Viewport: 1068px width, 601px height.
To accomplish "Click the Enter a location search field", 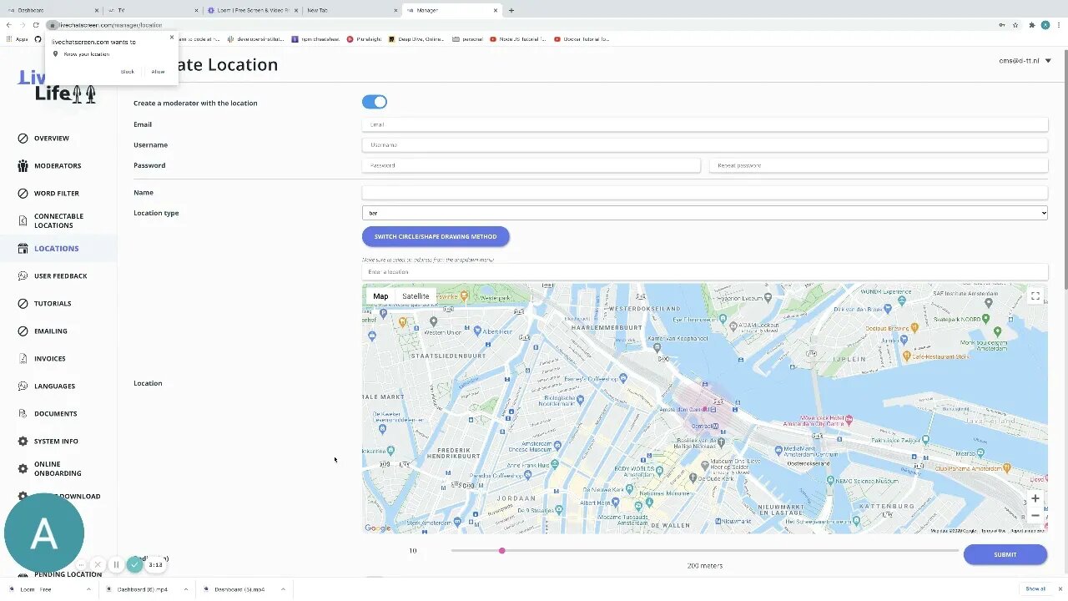I will coord(704,272).
